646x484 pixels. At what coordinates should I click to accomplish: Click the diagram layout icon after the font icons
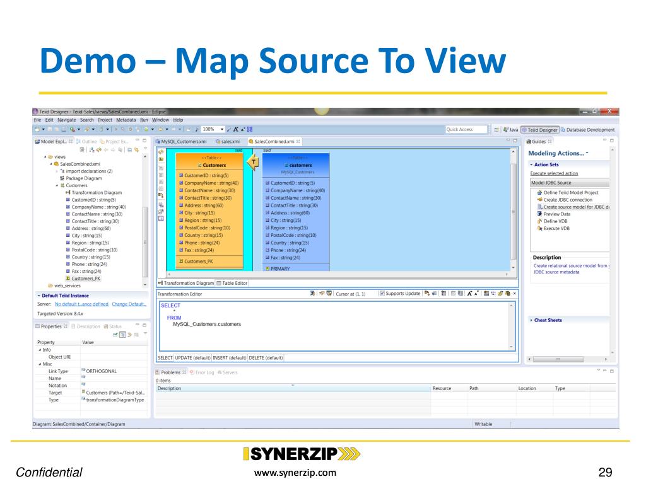click(250, 129)
